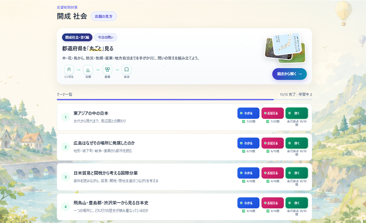This screenshot has height=223, width=366.
Task: Click the 6/15問 checkmark under おぼえる
Action: point(268,151)
